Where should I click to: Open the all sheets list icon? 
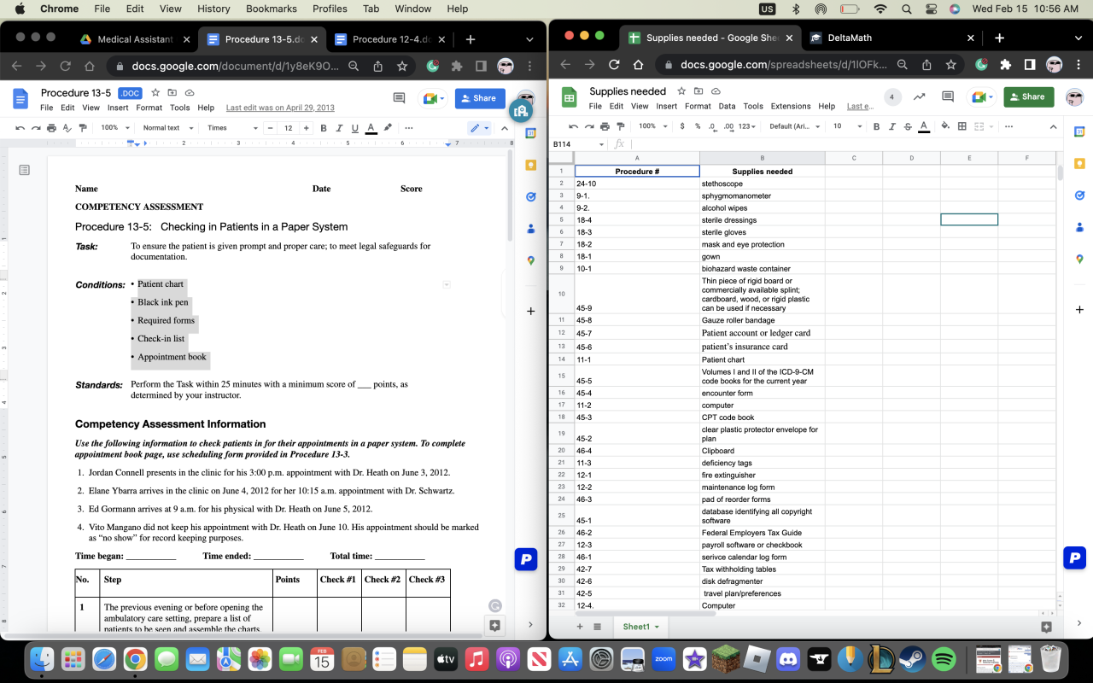[x=598, y=627]
